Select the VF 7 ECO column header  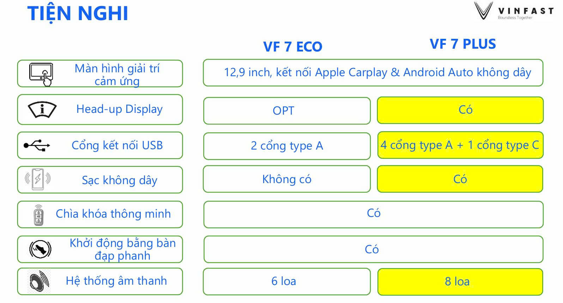point(292,47)
